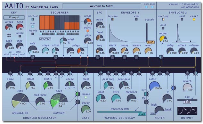
Task: Click the sequencer square wave shape icon
Action: tap(41, 39)
